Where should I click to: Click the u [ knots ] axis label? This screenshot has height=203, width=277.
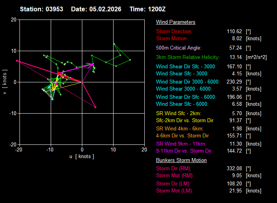click(x=82, y=157)
